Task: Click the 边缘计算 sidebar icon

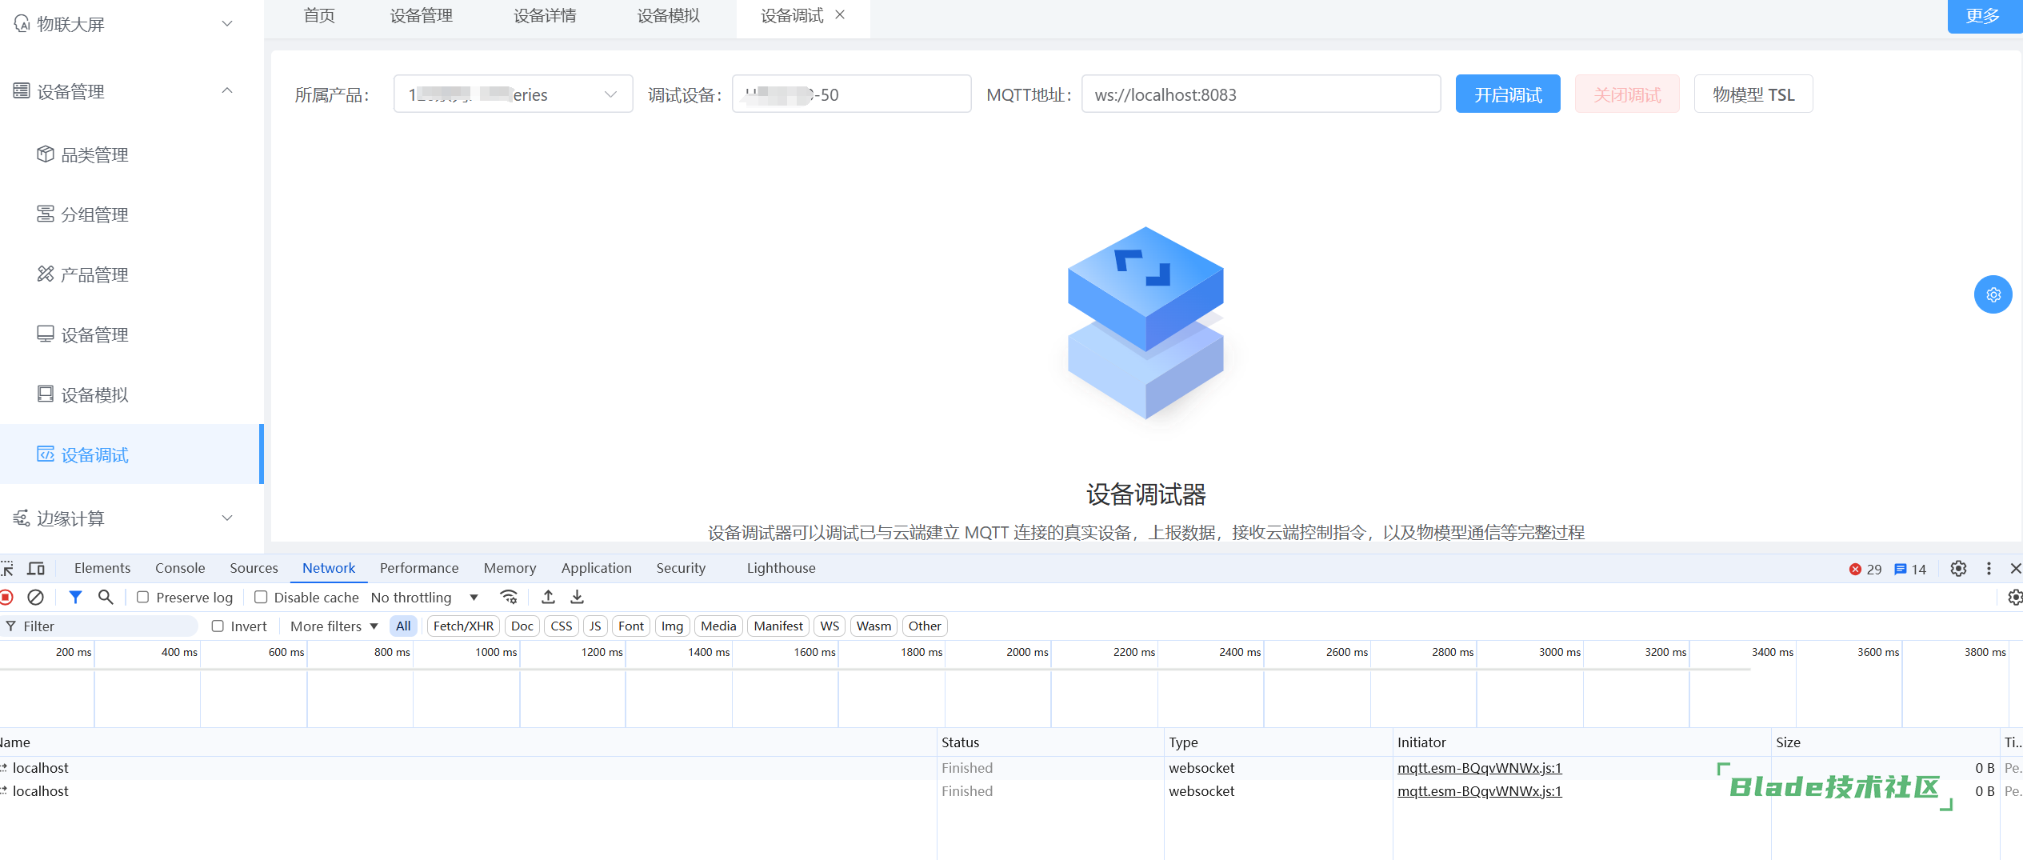Action: pos(22,518)
